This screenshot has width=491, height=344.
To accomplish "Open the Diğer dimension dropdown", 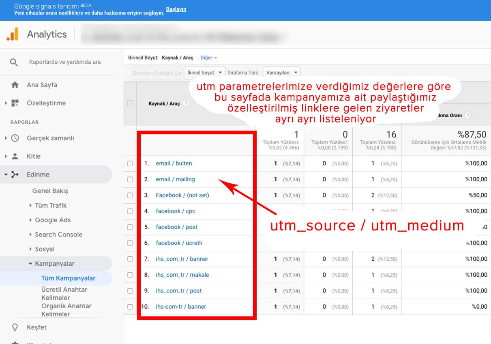I will tap(209, 58).
